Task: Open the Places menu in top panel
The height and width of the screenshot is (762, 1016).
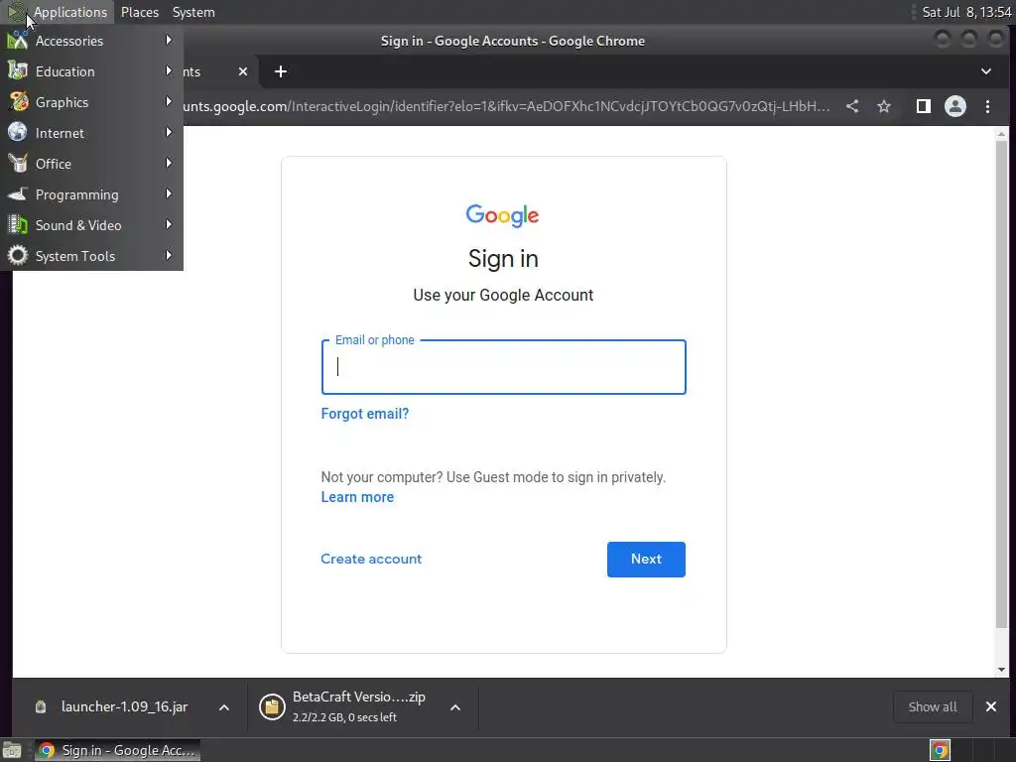Action: 139,12
